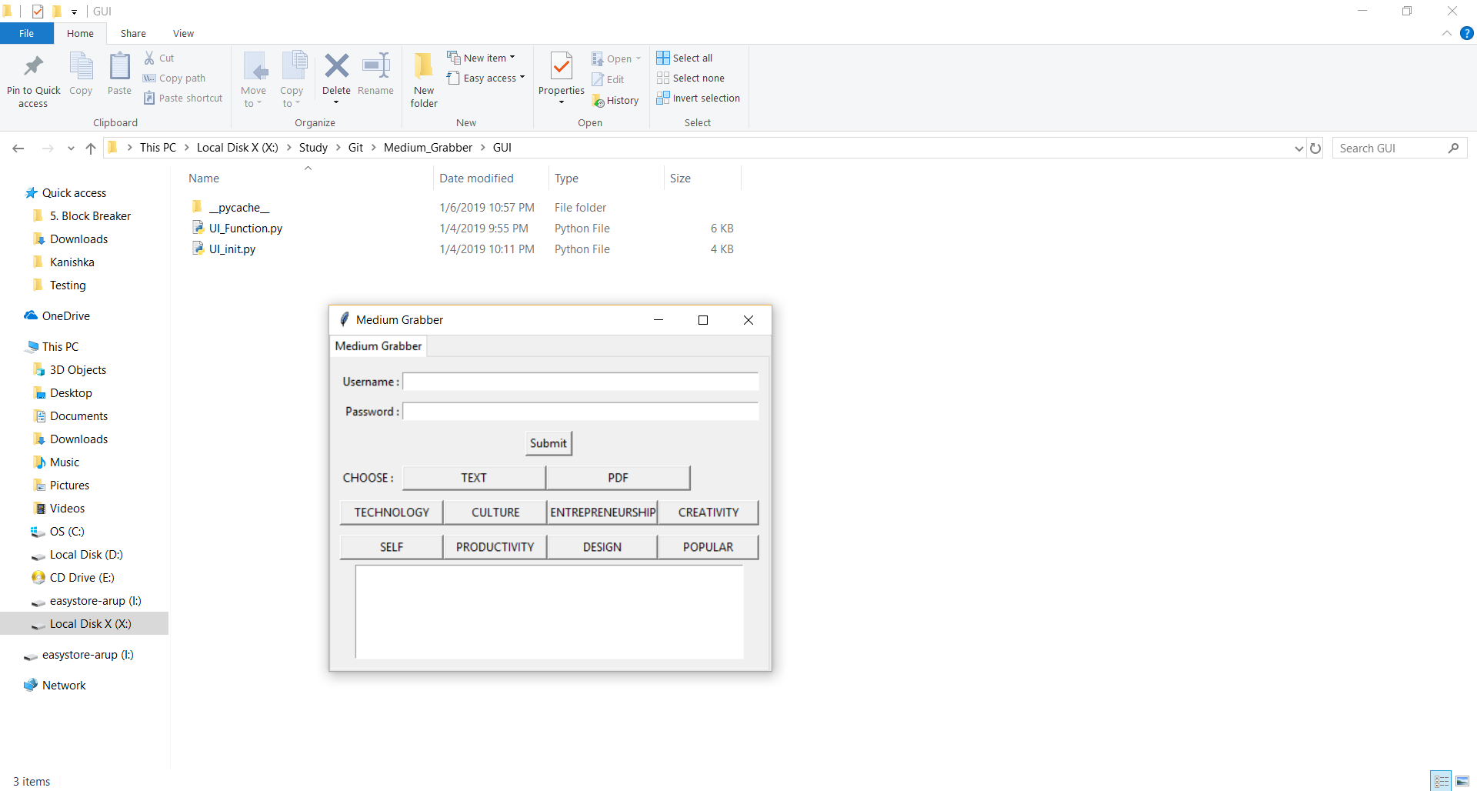
Task: Go back with the left arrow
Action: pos(18,149)
